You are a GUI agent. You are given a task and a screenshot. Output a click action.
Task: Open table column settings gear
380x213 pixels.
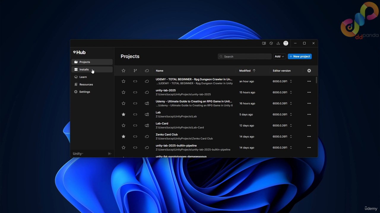click(309, 71)
